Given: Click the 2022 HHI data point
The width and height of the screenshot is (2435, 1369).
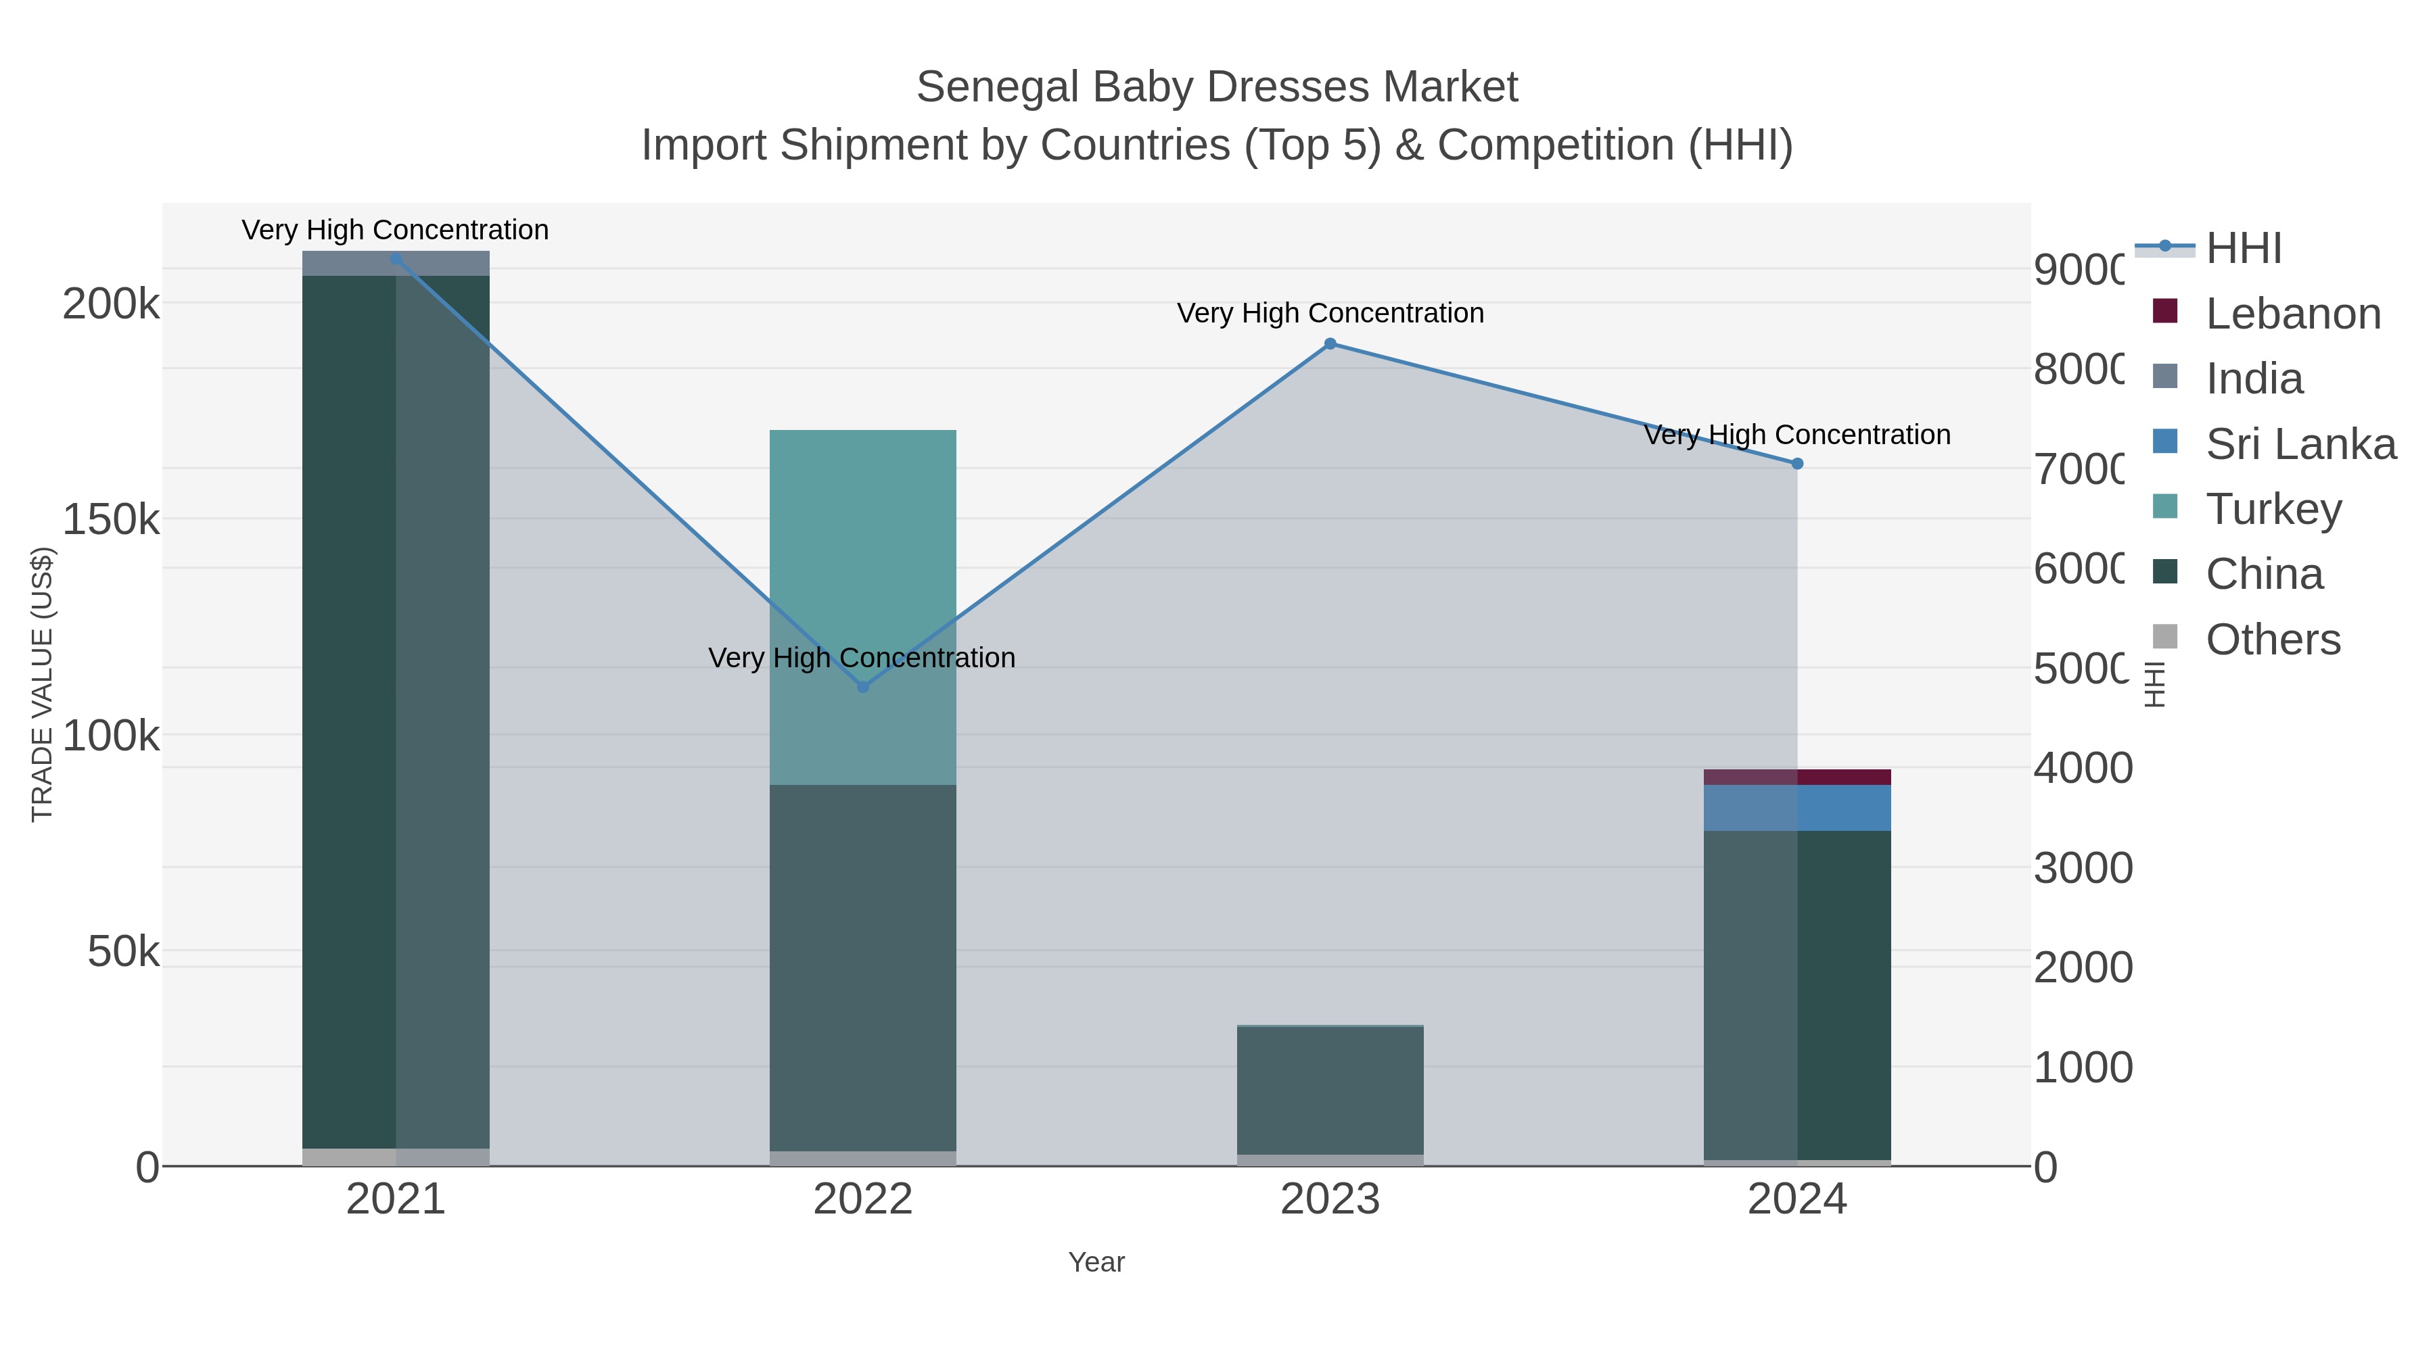Looking at the screenshot, I should point(863,687).
